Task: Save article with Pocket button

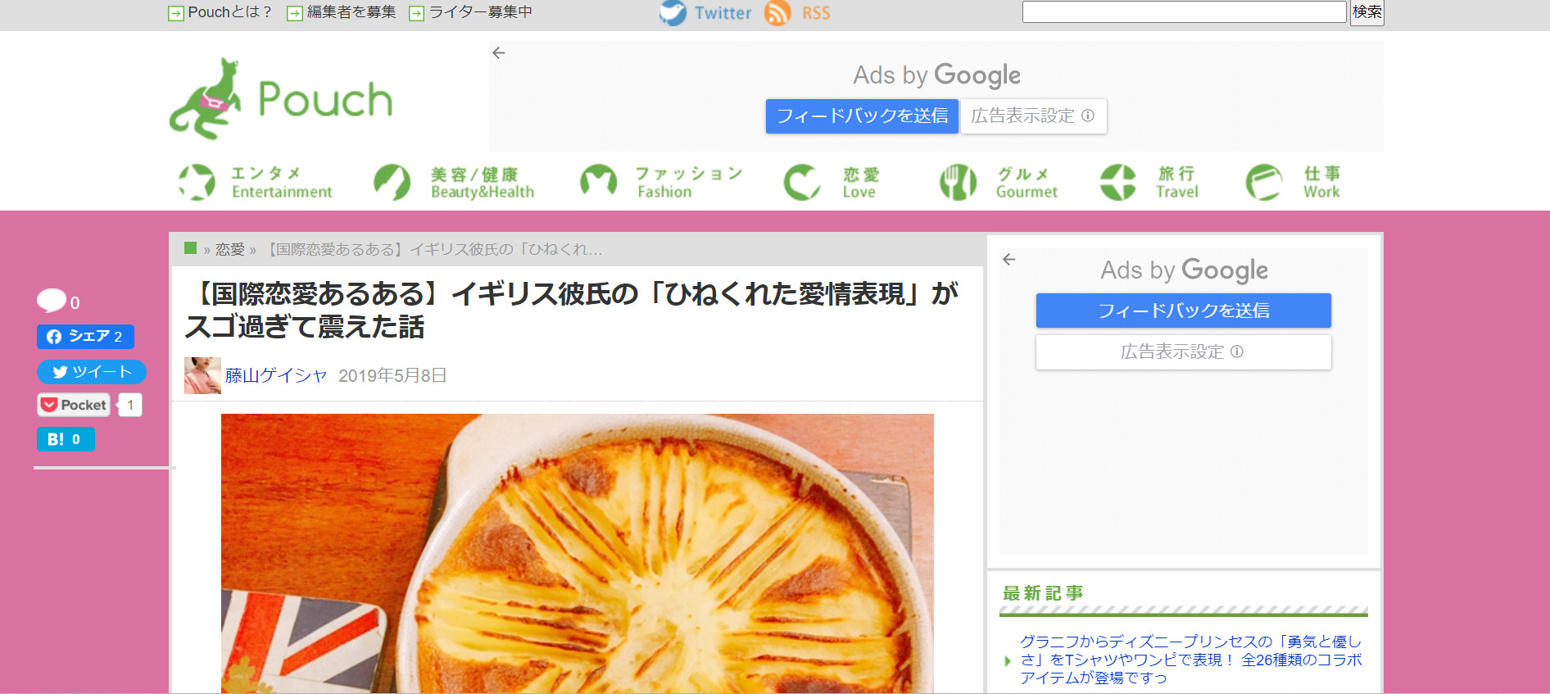Action: [74, 405]
